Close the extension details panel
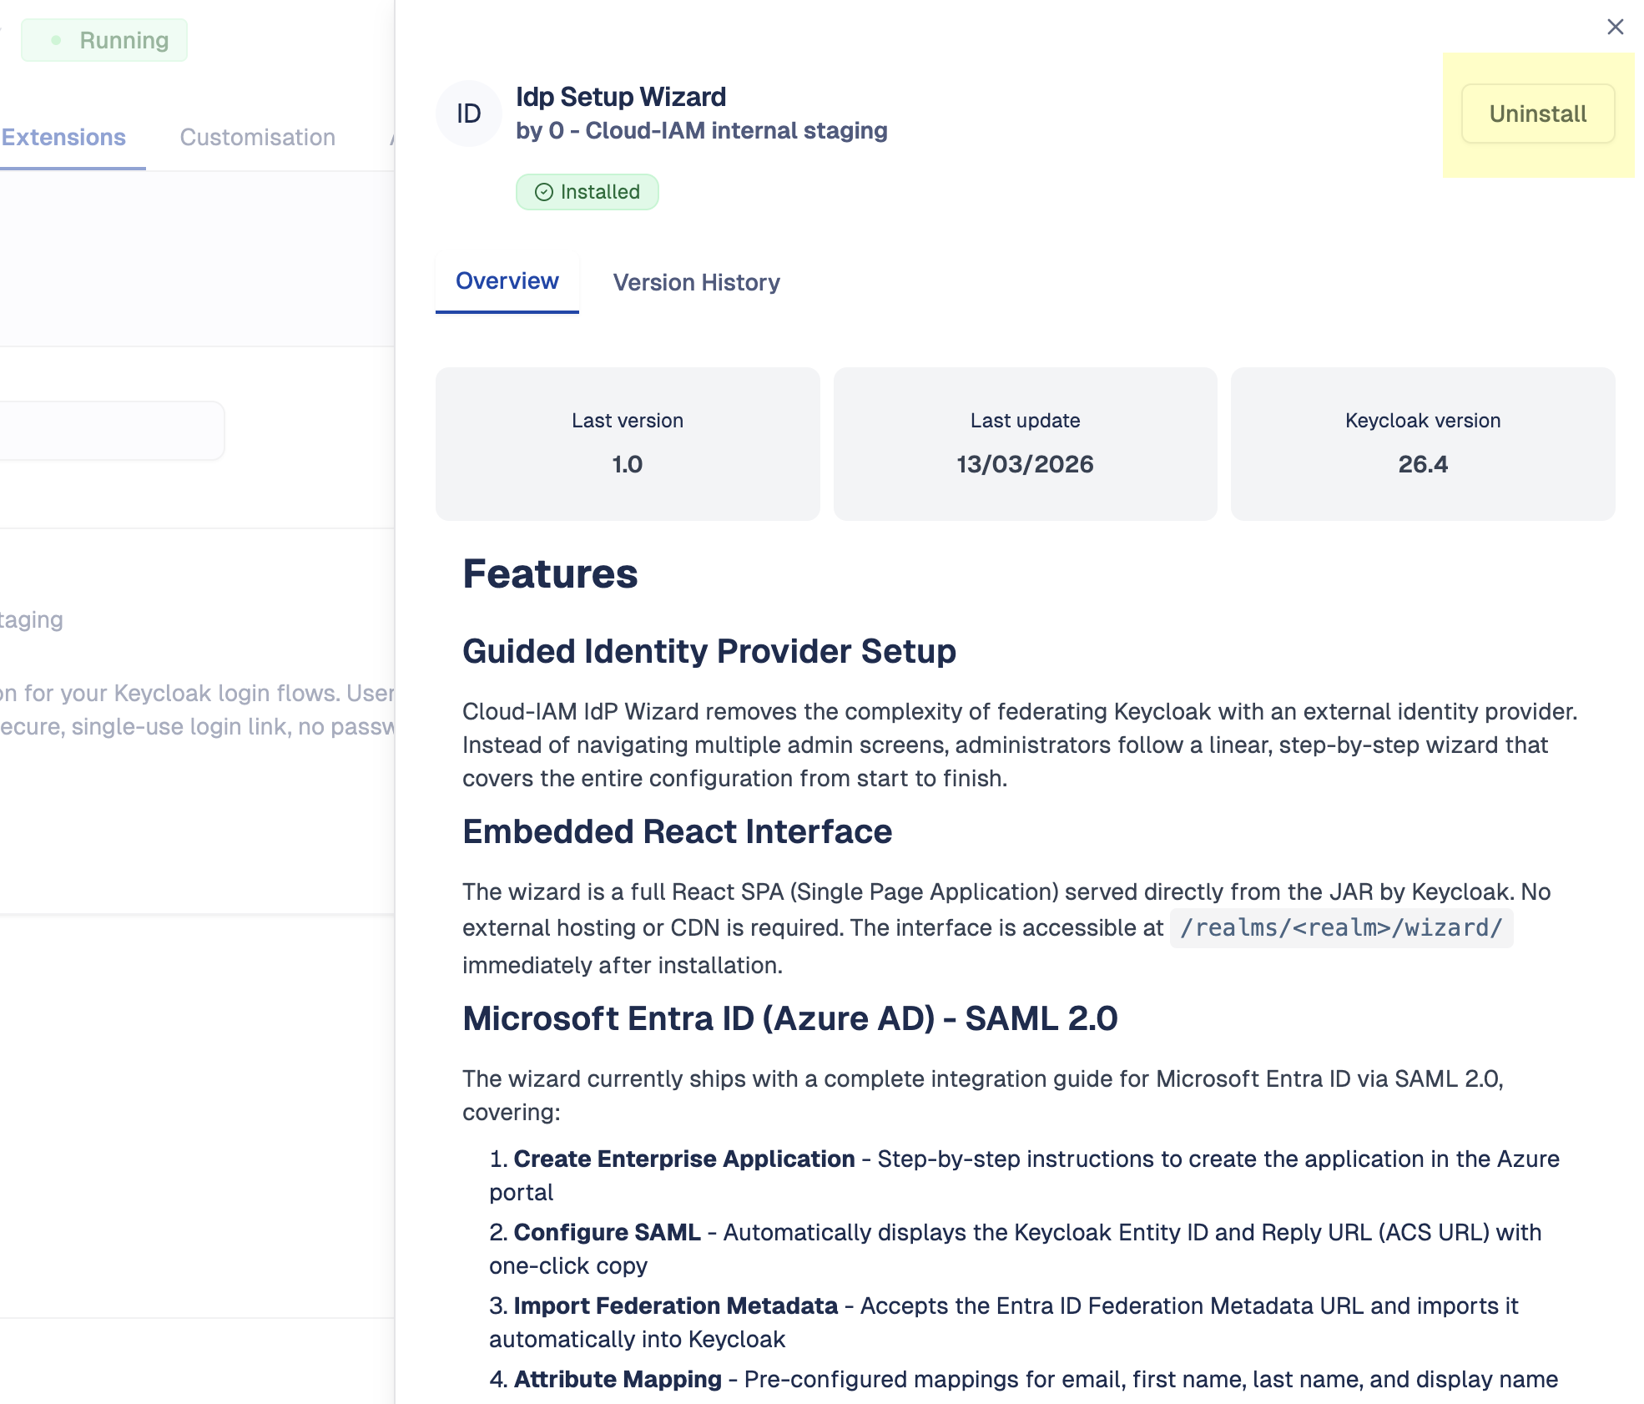Screen dimensions: 1644x1404 click(x=1615, y=27)
